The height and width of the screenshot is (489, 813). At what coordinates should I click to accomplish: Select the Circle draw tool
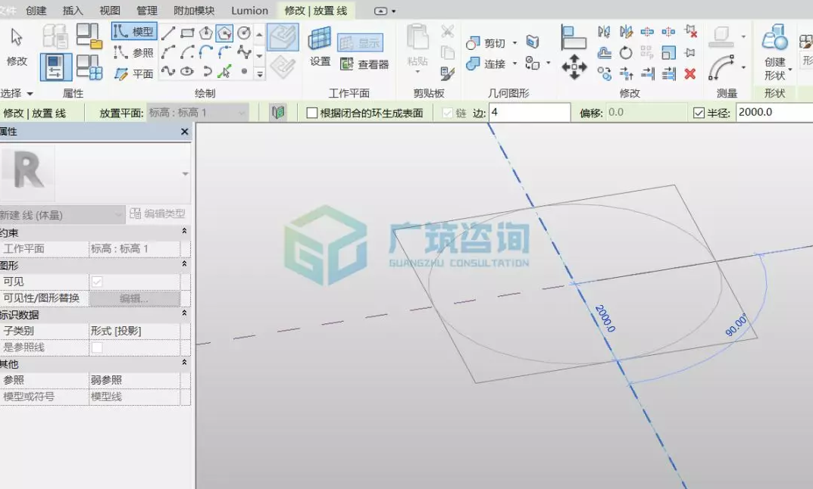click(244, 33)
